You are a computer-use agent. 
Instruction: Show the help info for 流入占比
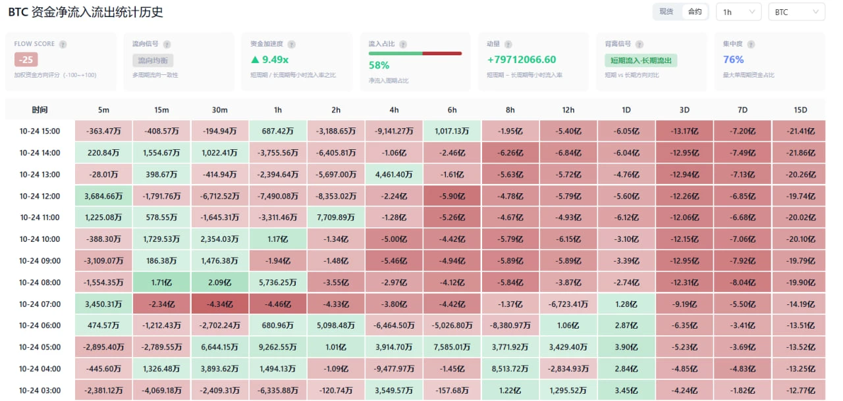click(403, 44)
